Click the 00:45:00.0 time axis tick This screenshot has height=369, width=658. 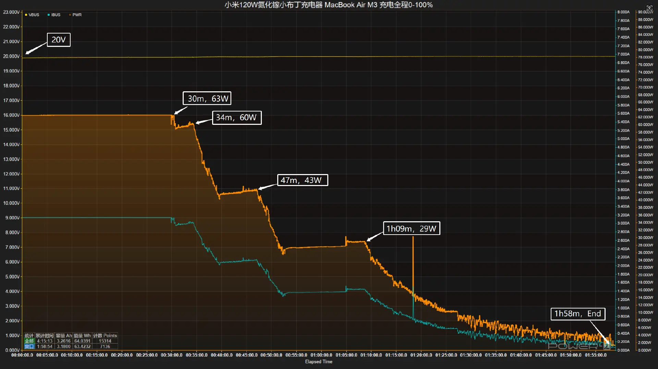pos(247,355)
